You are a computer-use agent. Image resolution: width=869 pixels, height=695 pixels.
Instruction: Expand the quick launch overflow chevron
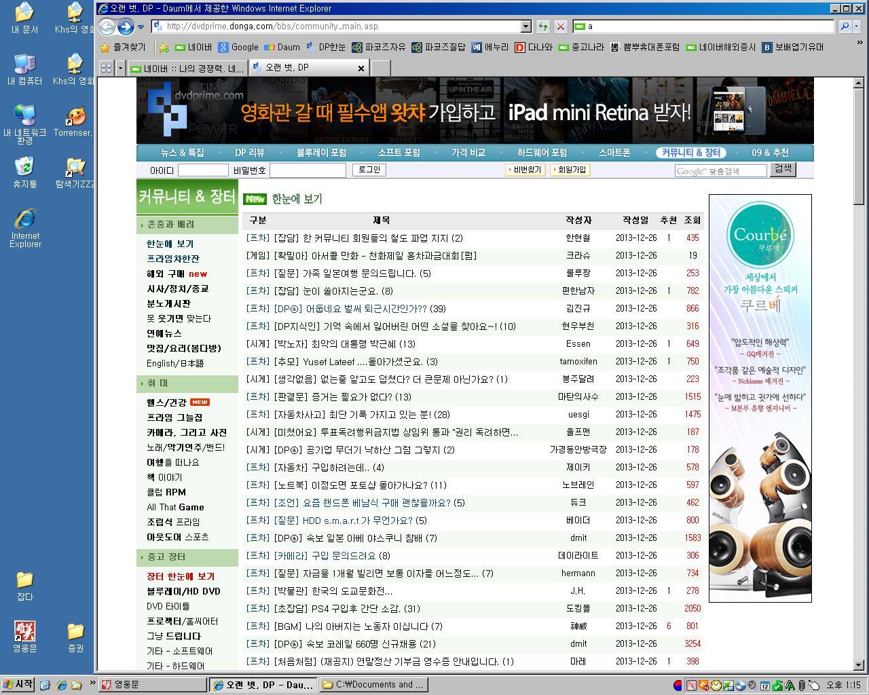[x=92, y=683]
